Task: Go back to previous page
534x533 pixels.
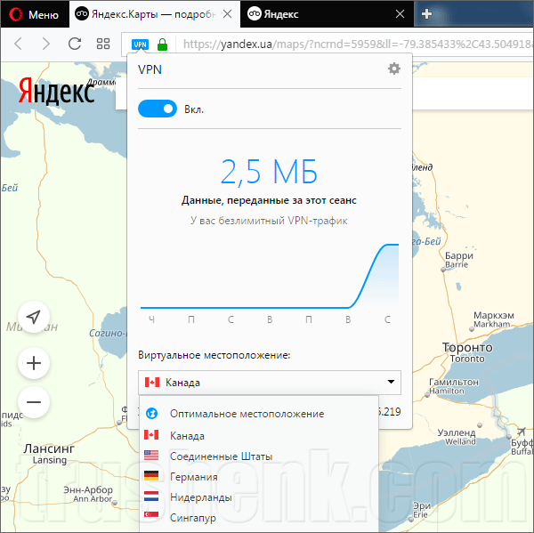Action: tap(19, 44)
